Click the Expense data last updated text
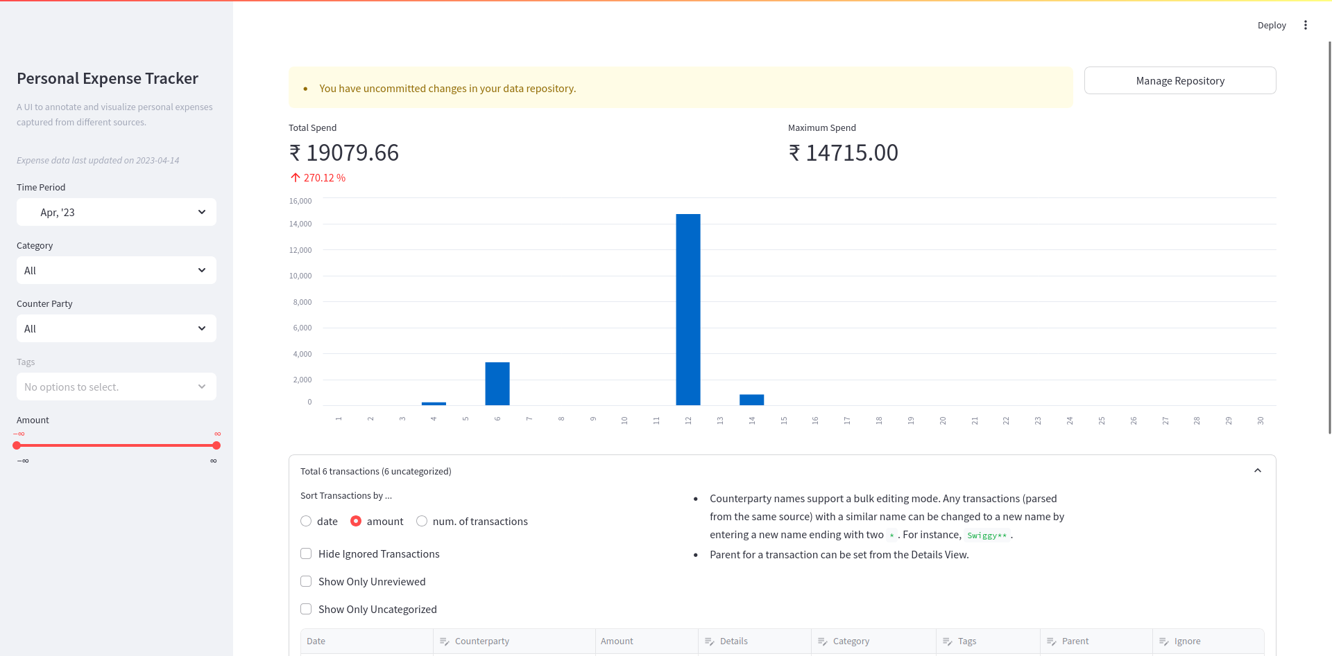Screen dimensions: 1332x656 point(98,160)
